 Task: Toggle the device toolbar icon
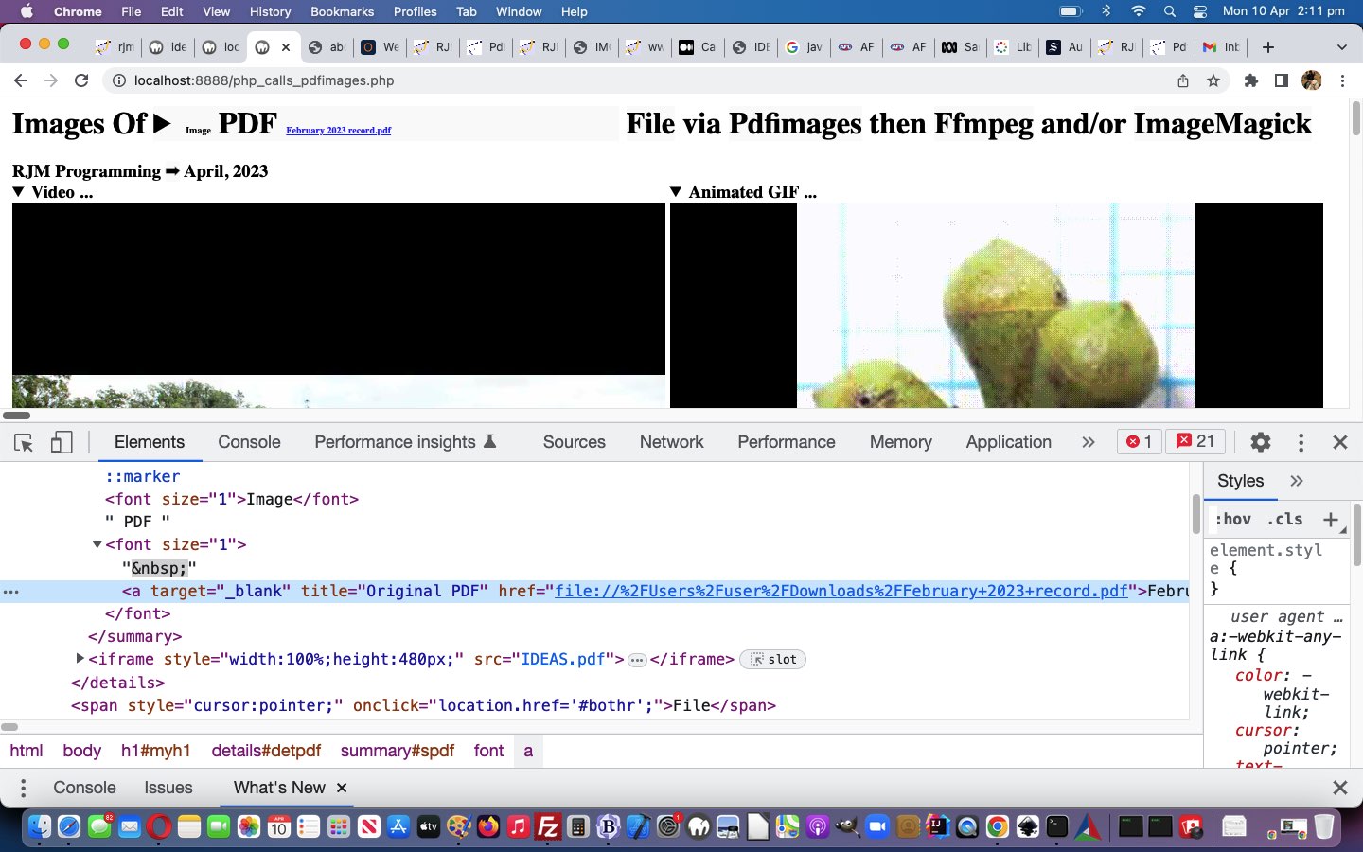(62, 442)
